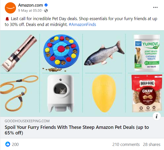
Task: View the 210 comments
Action: pyautogui.click(x=126, y=144)
